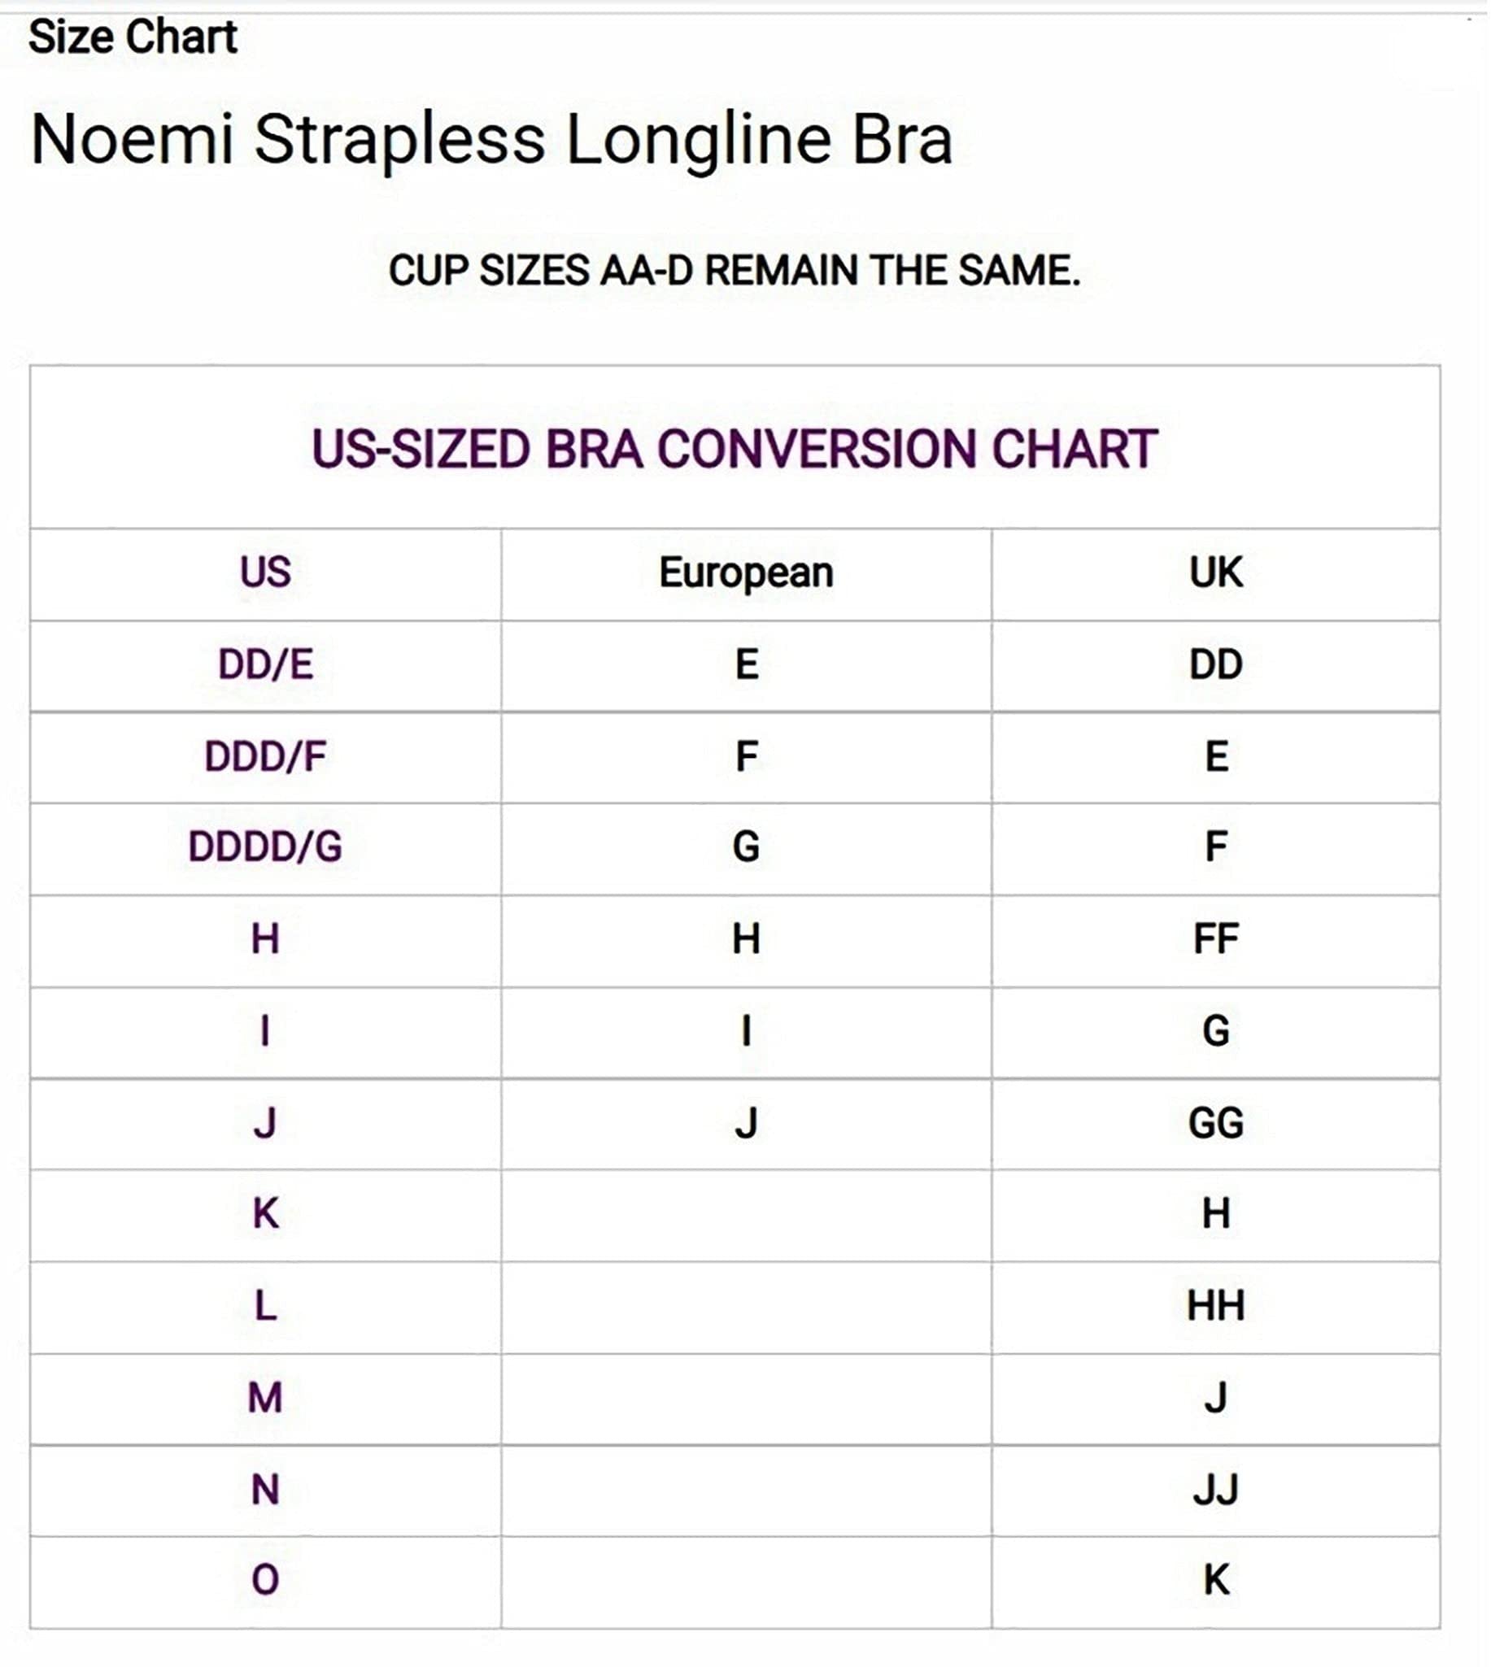Click the cup sizes AA-D note
The image size is (1491, 1667).
tap(735, 270)
